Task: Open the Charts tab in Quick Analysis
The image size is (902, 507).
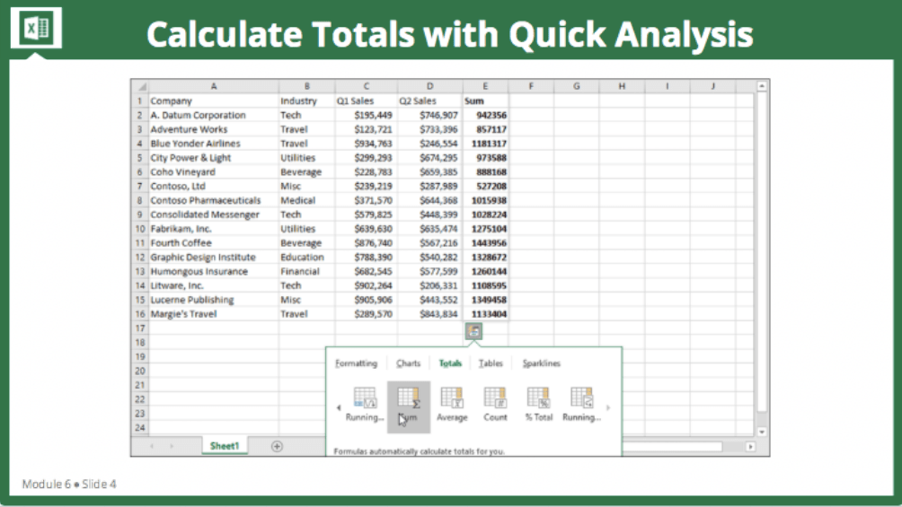Action: coord(409,363)
